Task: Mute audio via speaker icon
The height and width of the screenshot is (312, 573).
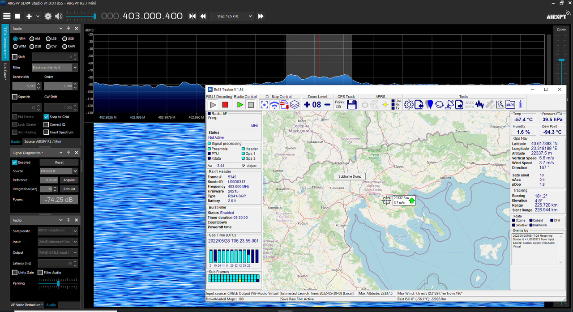Action: coord(59,16)
